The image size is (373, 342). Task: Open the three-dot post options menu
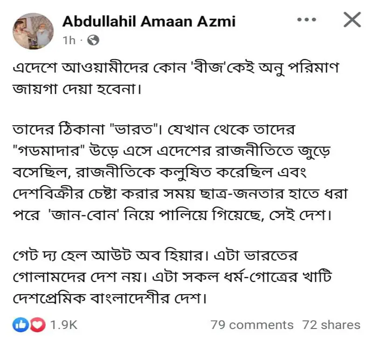pyautogui.click(x=307, y=20)
